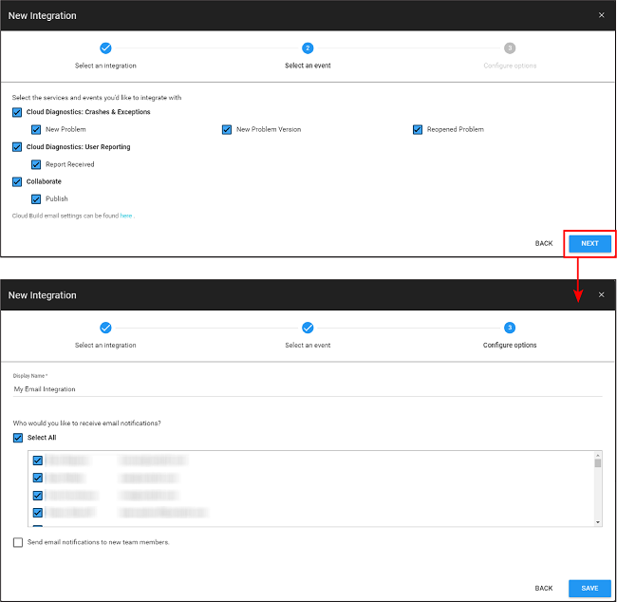Viewport: 617px width, 602px height.
Task: Disable the Reopened Problem event checkbox
Action: (x=418, y=129)
